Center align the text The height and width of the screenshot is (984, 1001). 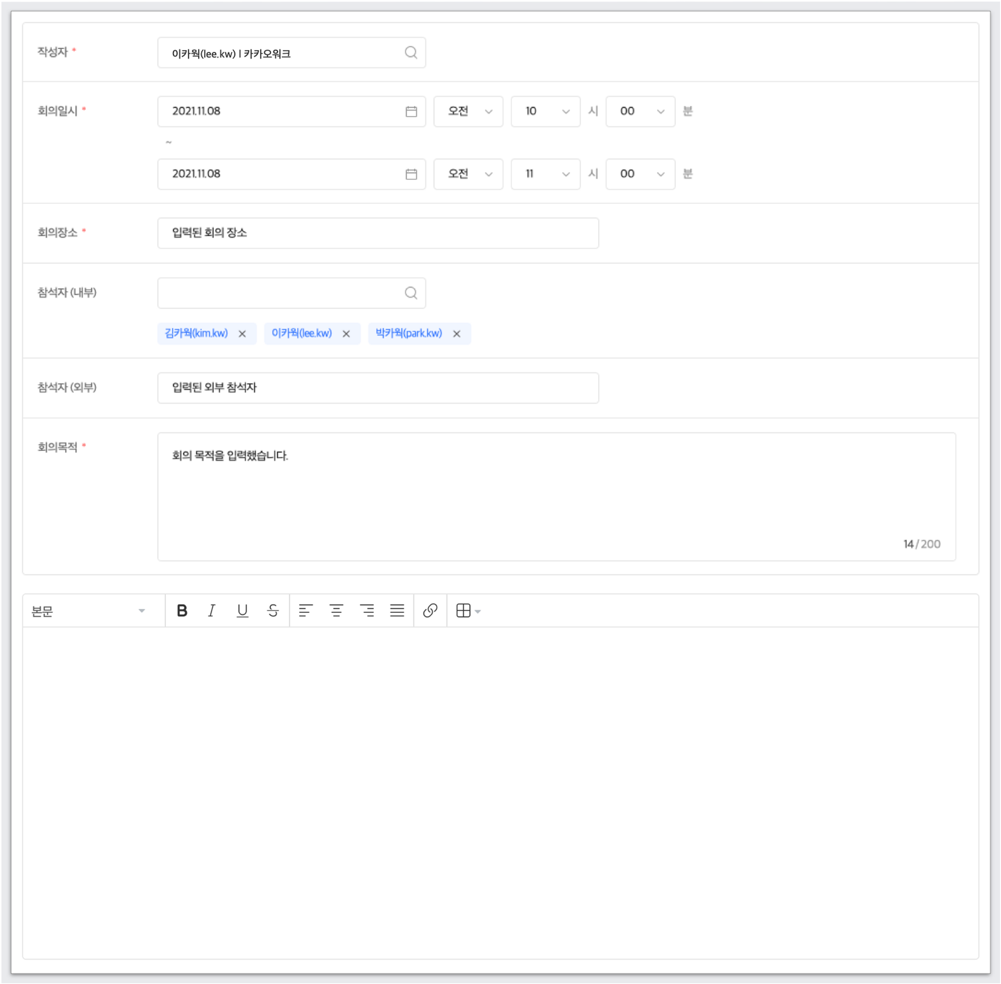tap(336, 611)
